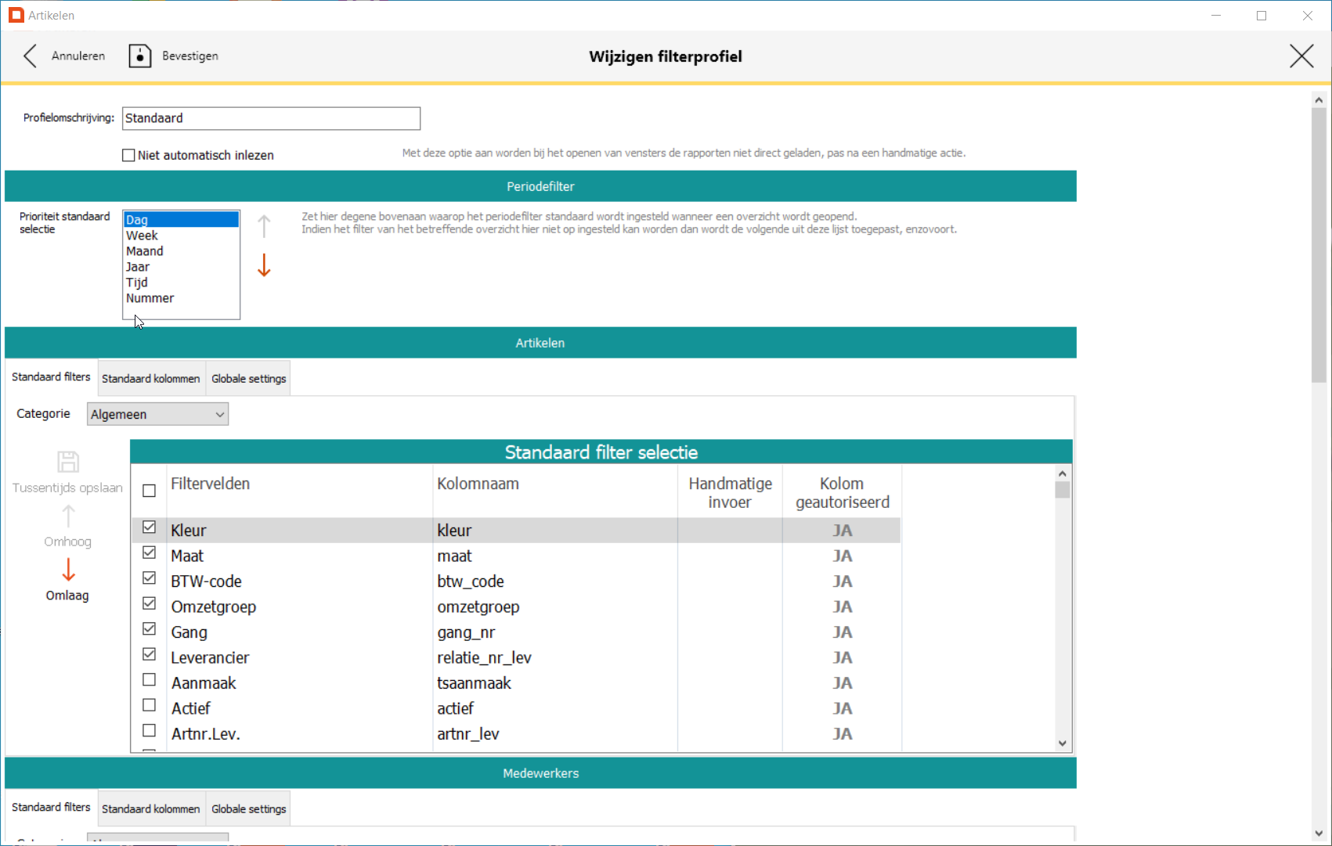Viewport: 1332px width, 846px height.
Task: Move period priority down with red arrow
Action: click(x=264, y=265)
